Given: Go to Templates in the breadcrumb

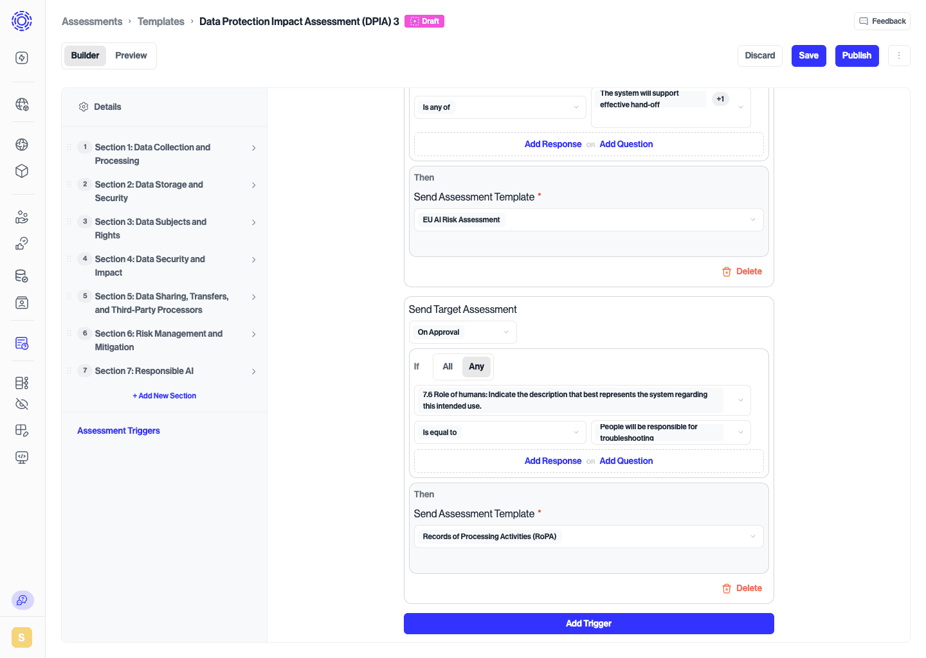Looking at the screenshot, I should tap(161, 21).
